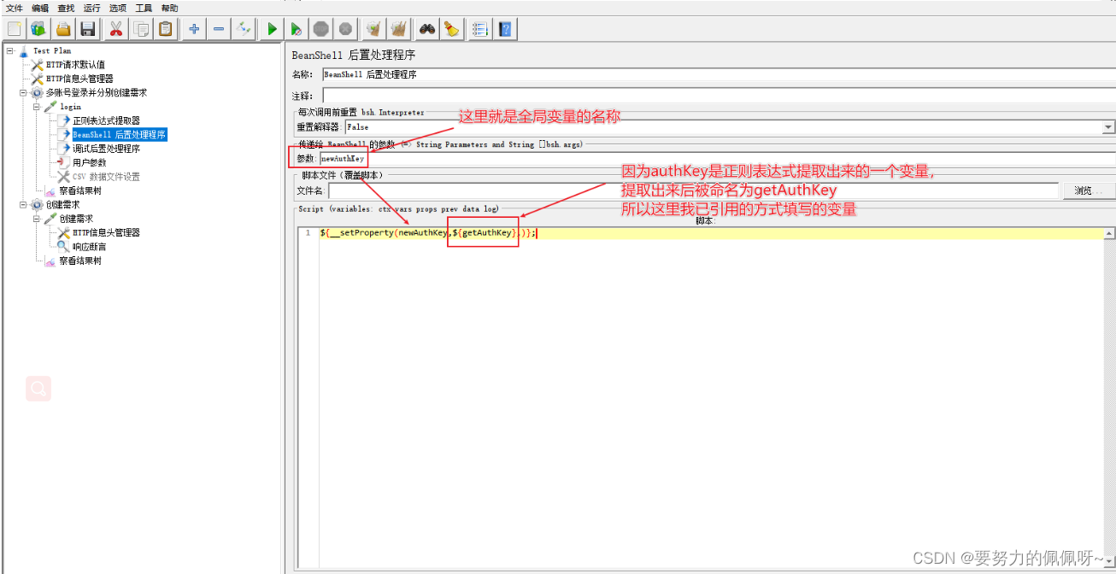Click the Clear All double broom icon
The width and height of the screenshot is (1116, 574).
pos(398,29)
